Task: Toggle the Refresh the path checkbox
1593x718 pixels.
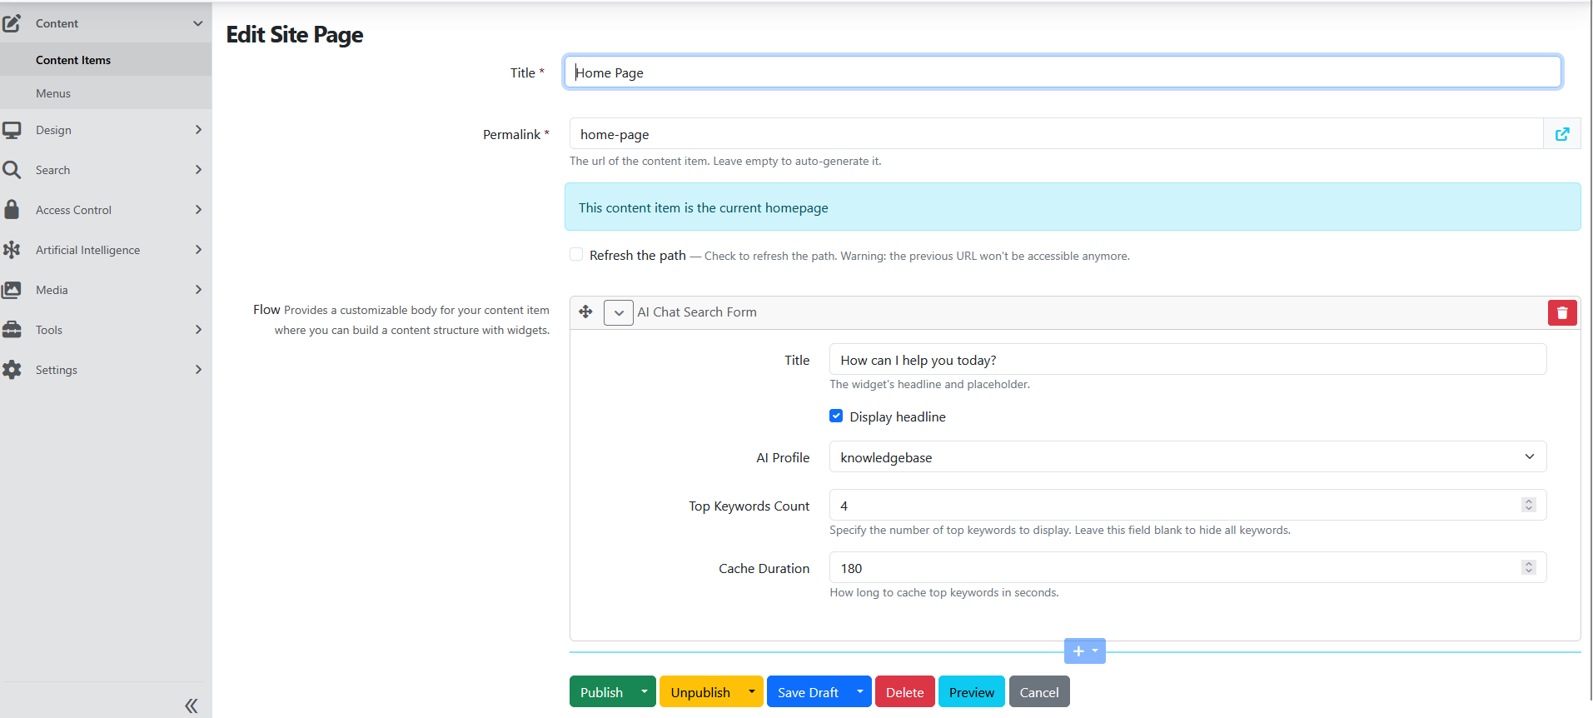Action: (x=576, y=254)
